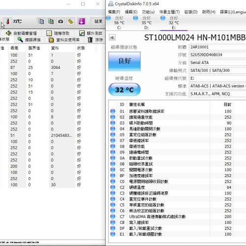Open the 資料夾使用率 folder usage tab

pyautogui.click(x=64, y=40)
